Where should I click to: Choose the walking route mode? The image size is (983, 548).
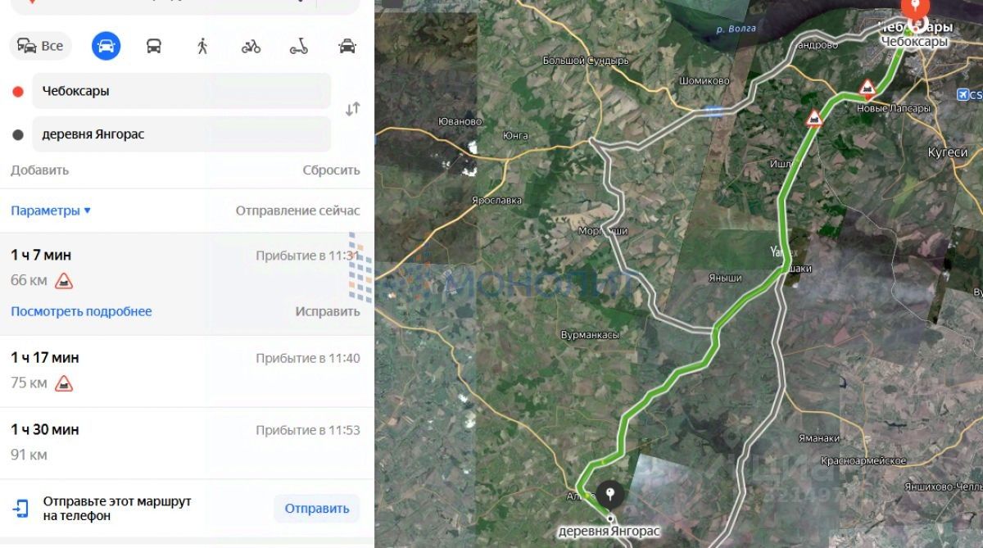click(x=202, y=46)
